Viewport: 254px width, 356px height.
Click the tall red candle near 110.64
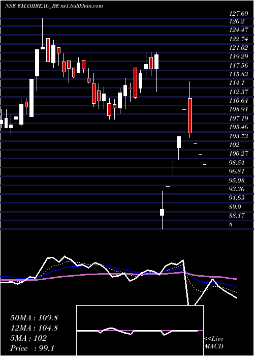pos(190,115)
